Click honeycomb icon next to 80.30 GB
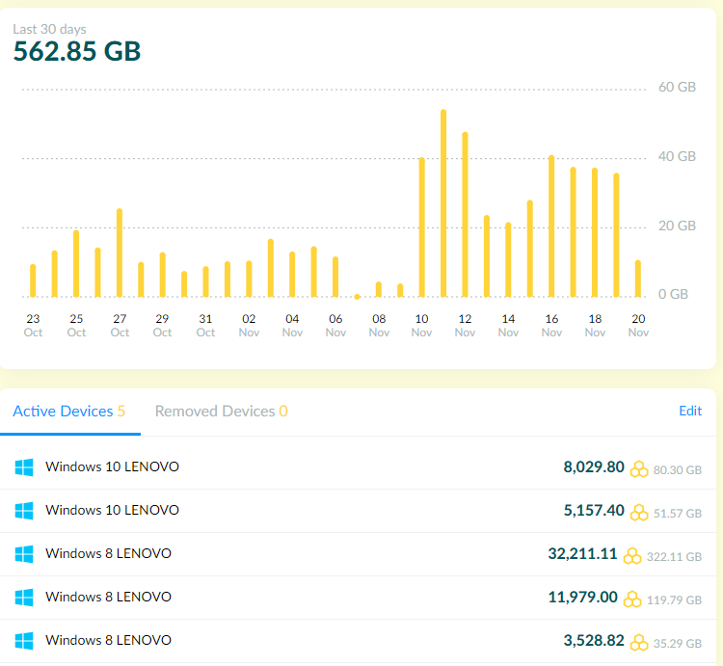 click(x=639, y=469)
